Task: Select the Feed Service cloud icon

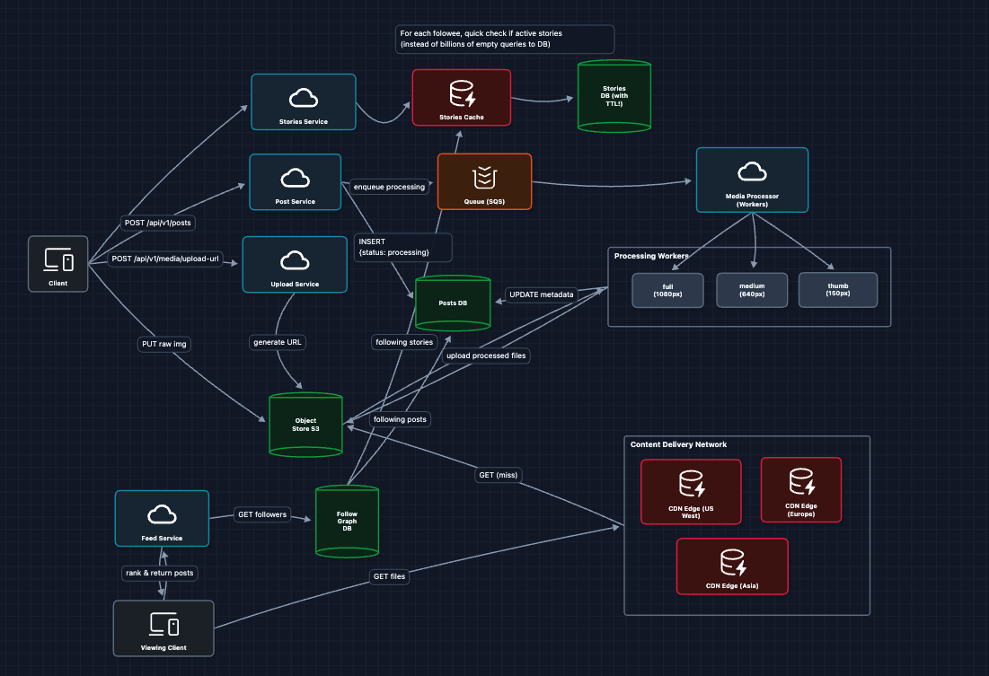Action: (x=162, y=514)
